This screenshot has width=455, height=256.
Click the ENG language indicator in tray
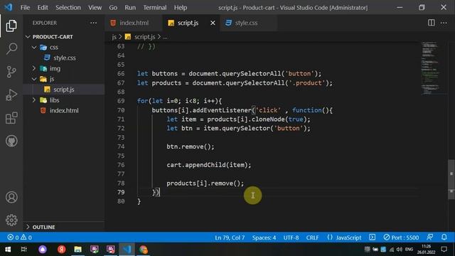tap(409, 250)
